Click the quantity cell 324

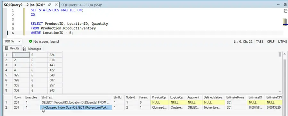55,55
